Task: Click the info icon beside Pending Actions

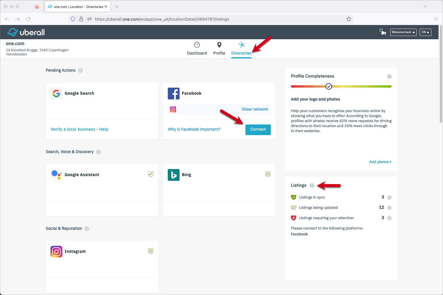Action: (x=80, y=71)
